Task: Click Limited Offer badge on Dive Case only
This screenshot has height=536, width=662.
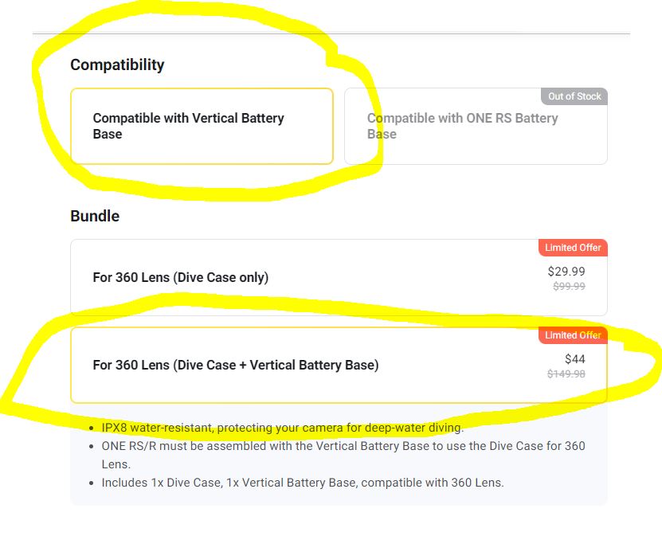Action: tap(573, 248)
